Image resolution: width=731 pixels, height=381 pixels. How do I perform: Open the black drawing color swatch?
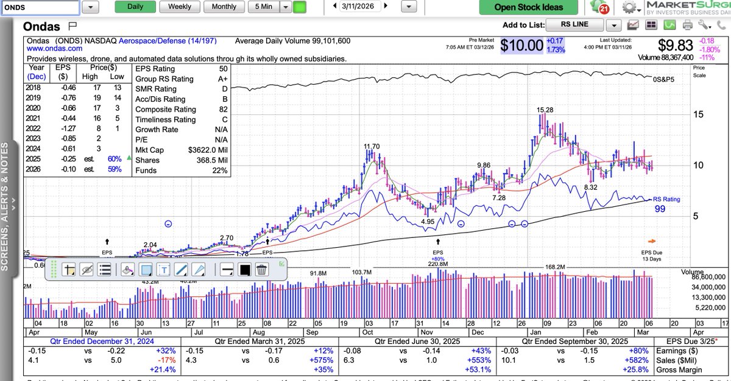(244, 269)
